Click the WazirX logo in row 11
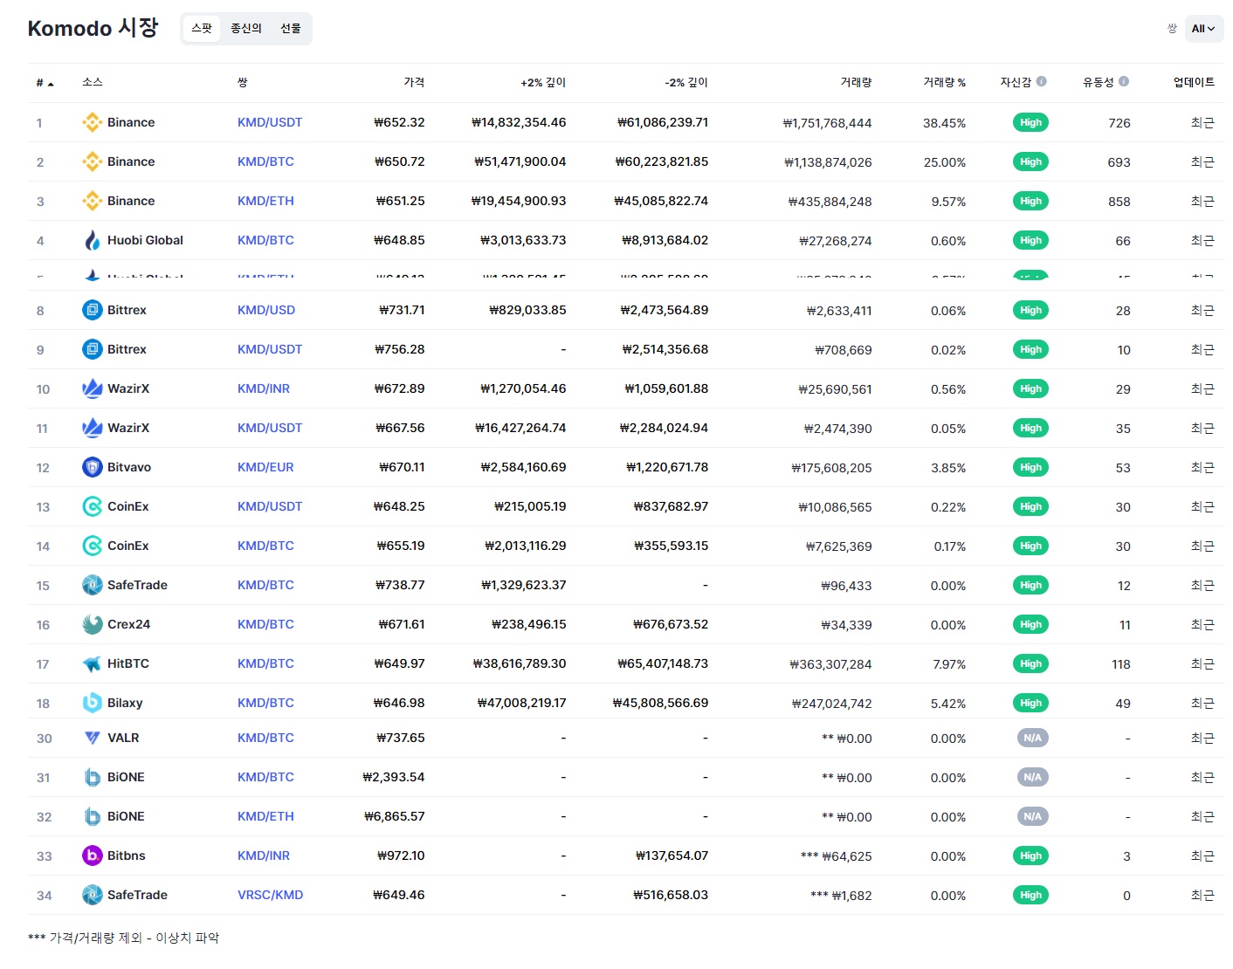Viewport: 1233px width, 969px height. (92, 428)
